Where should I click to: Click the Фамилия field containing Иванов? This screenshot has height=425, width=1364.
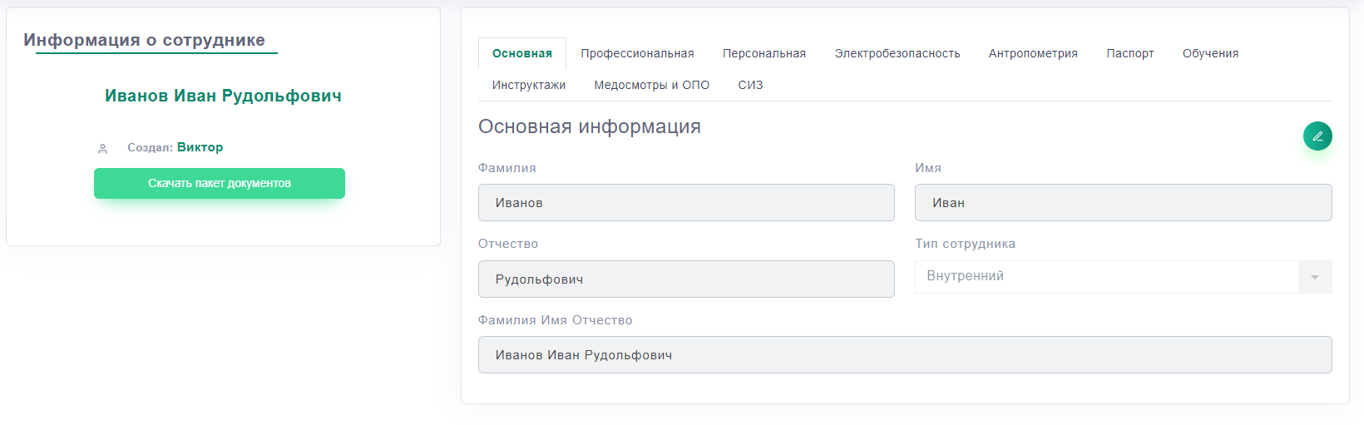686,203
